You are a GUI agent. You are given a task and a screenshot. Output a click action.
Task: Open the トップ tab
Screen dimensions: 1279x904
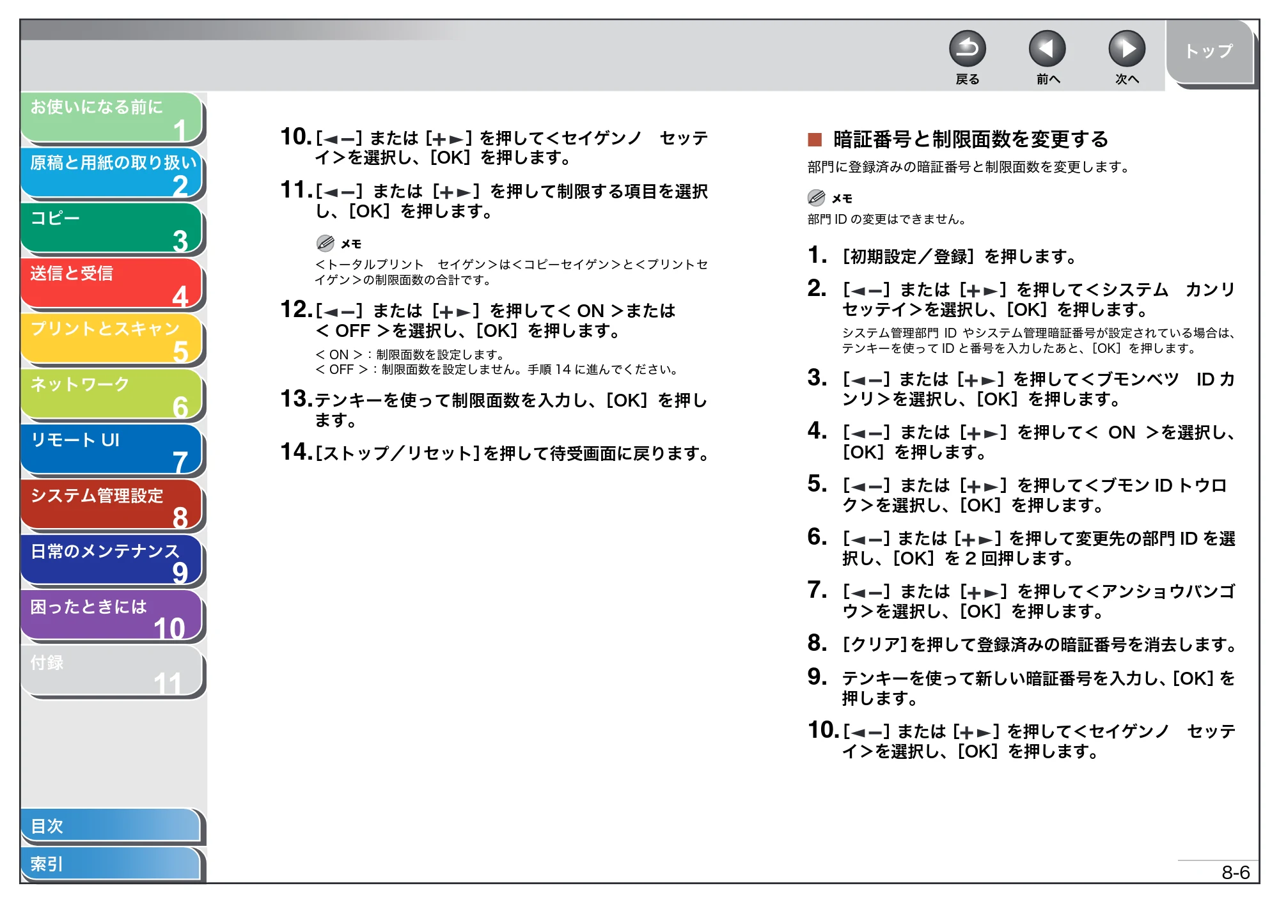point(1209,52)
